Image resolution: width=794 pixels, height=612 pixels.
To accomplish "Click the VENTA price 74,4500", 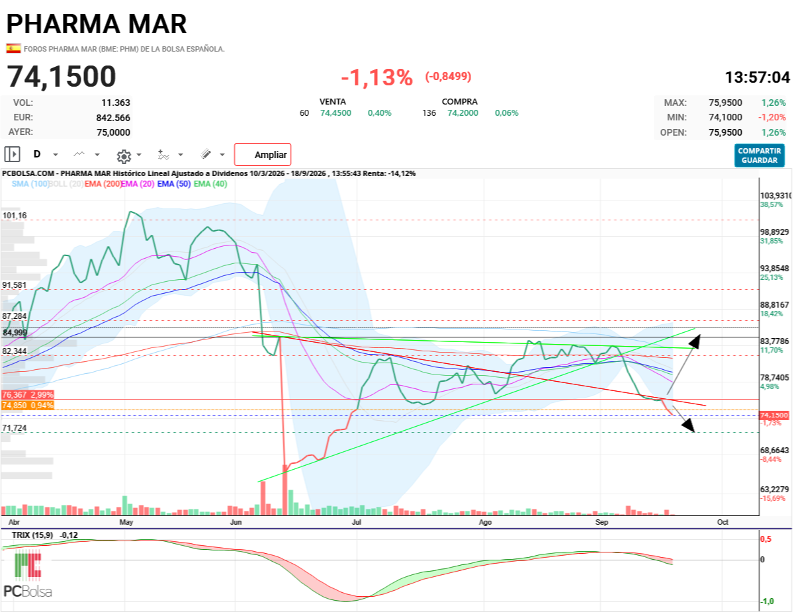I will pyautogui.click(x=336, y=113).
